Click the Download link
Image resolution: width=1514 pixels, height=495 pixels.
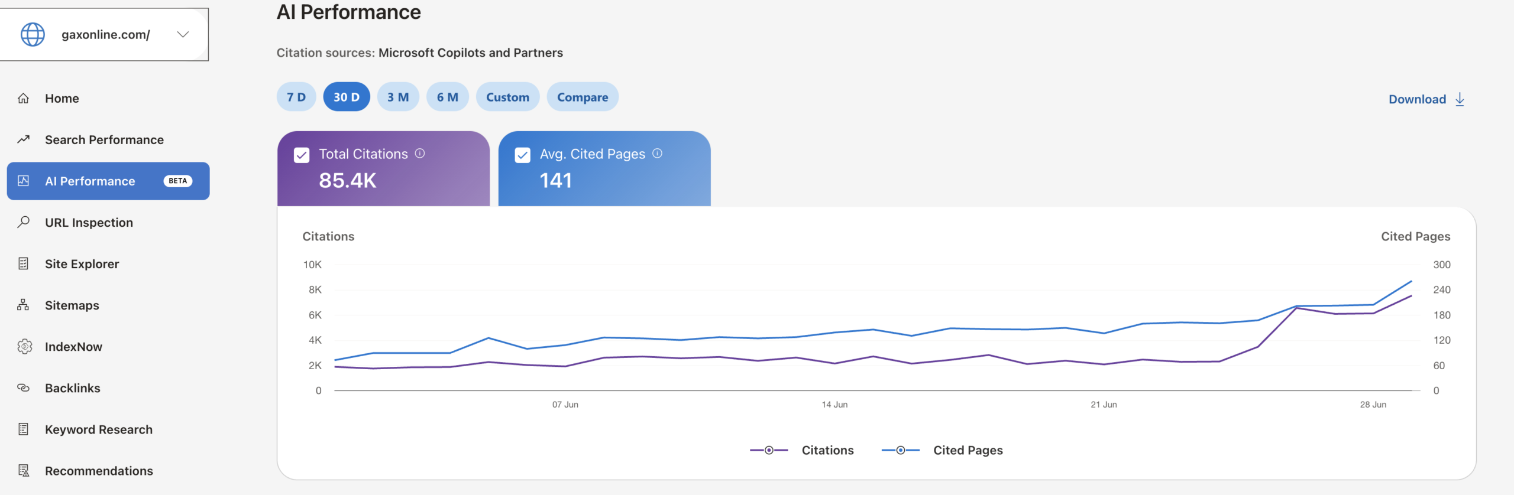pyautogui.click(x=1426, y=99)
